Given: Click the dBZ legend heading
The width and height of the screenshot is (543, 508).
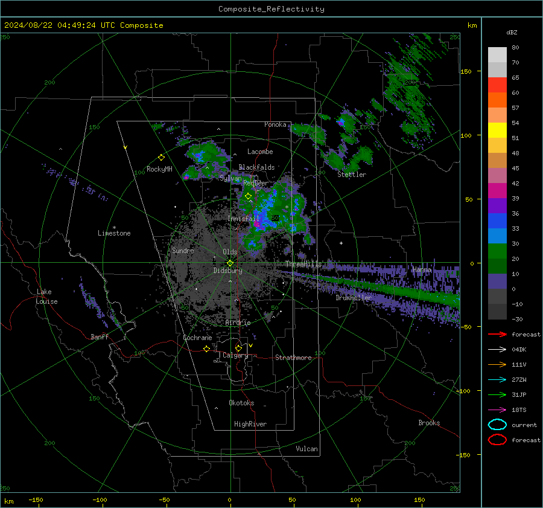Looking at the screenshot, I should point(512,32).
